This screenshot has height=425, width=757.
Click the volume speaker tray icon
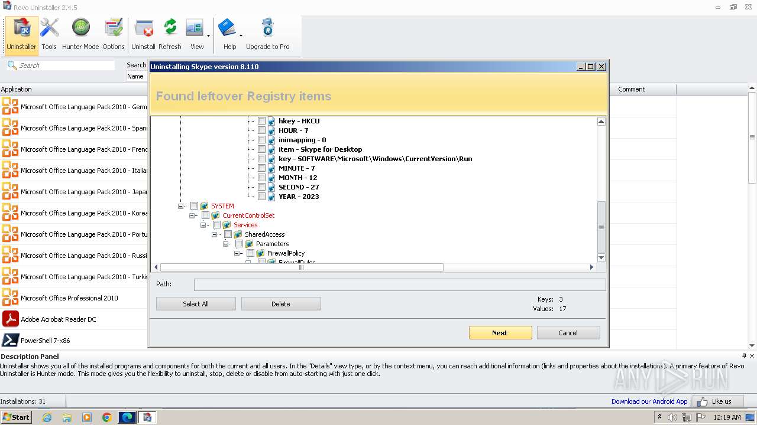pyautogui.click(x=672, y=417)
